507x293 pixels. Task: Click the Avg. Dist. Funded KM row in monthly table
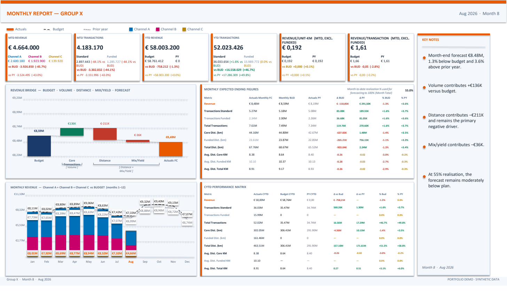pyautogui.click(x=306, y=161)
